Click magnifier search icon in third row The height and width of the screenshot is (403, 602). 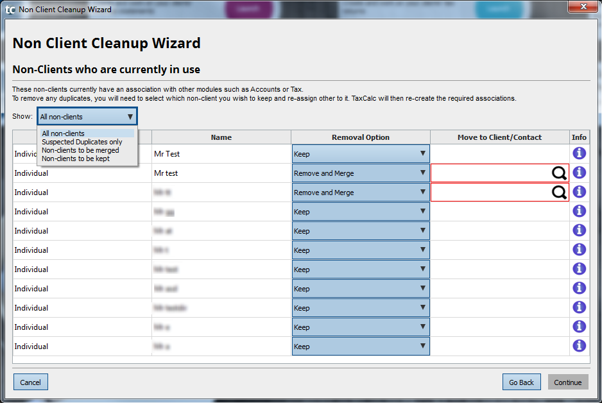pyautogui.click(x=559, y=193)
